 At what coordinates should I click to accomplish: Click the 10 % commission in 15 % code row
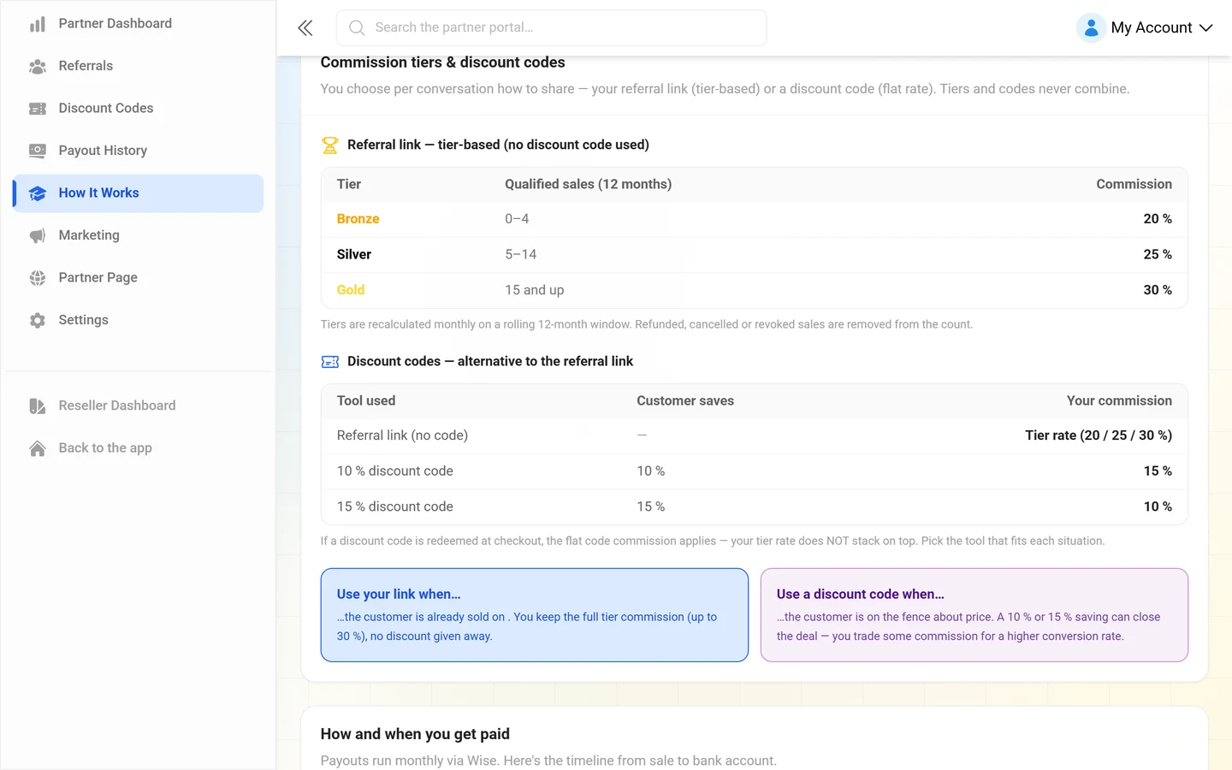pos(1158,507)
